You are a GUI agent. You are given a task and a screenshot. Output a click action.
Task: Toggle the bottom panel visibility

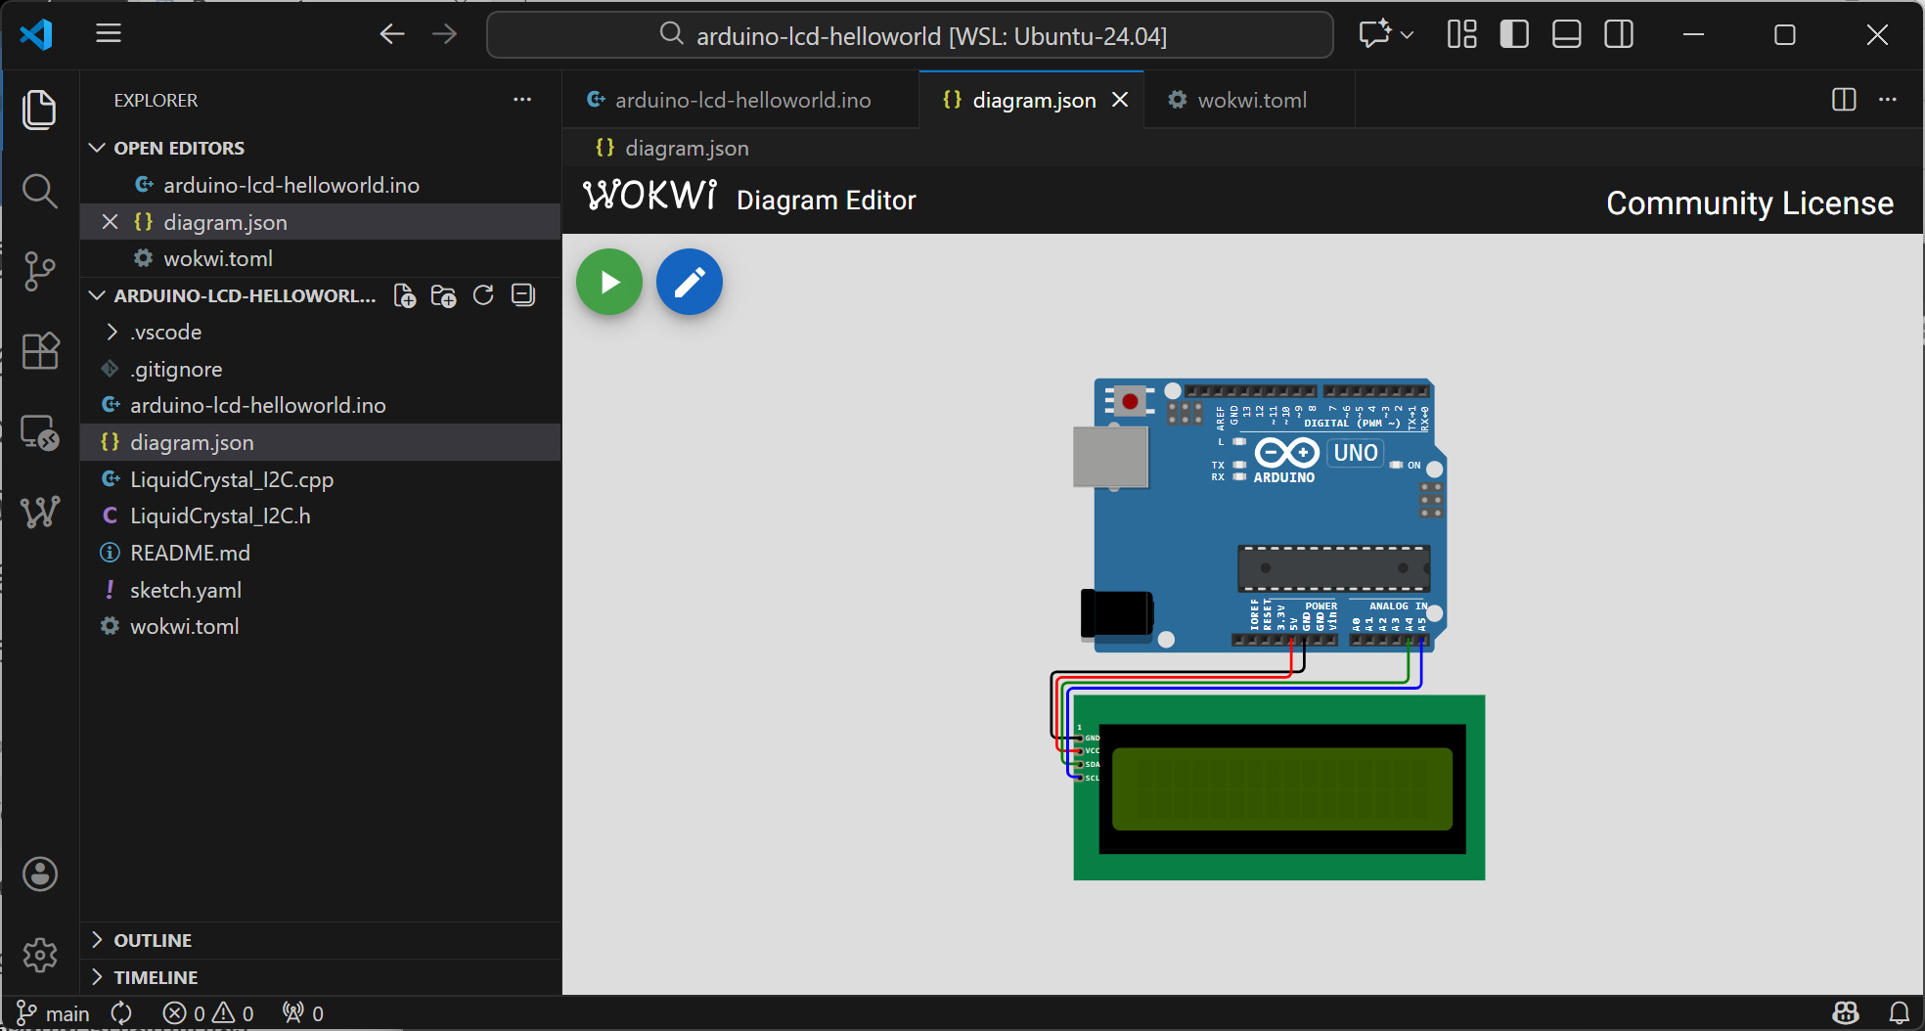(x=1566, y=35)
